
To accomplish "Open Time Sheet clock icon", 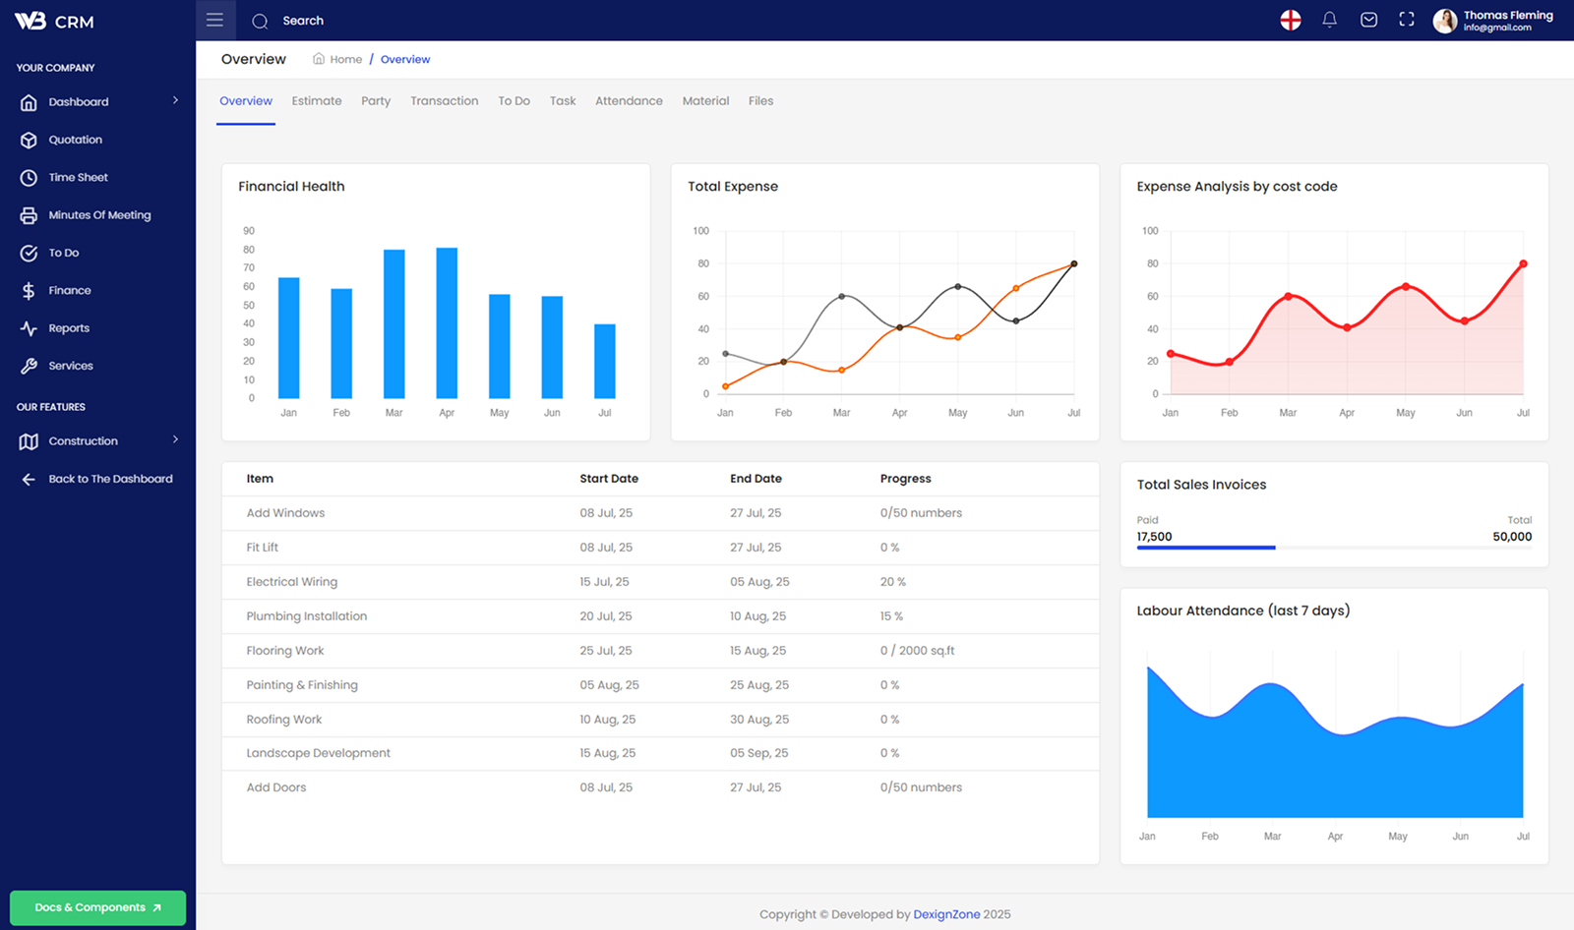I will pos(29,178).
